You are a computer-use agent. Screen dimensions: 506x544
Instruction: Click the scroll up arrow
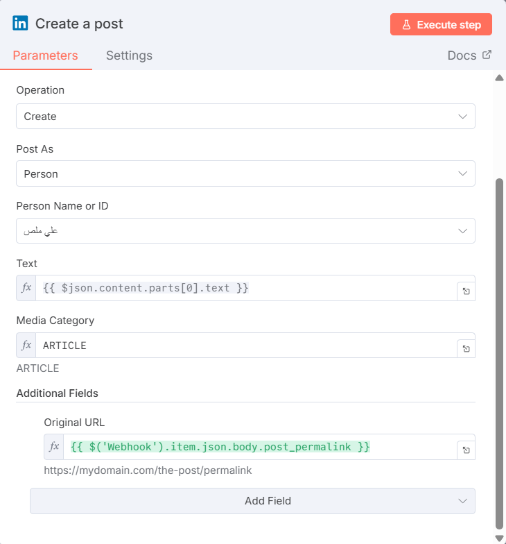[x=499, y=78]
